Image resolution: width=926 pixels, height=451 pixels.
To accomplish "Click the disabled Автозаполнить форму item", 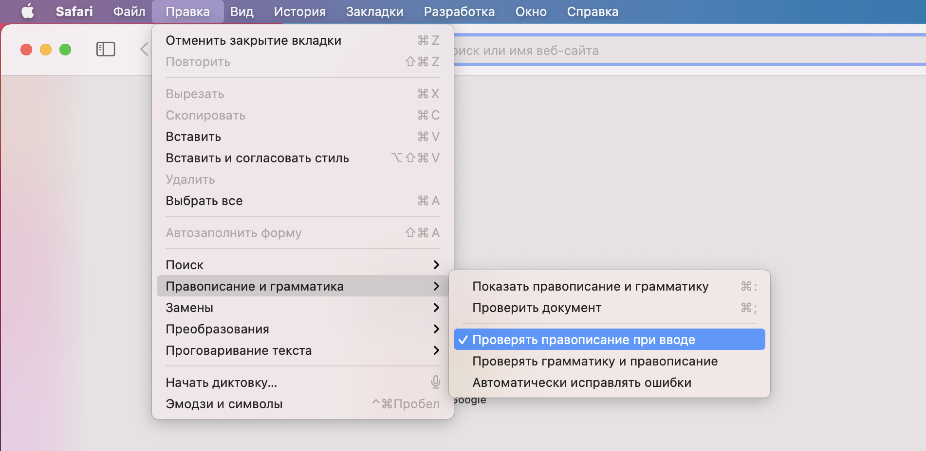I will [x=303, y=233].
